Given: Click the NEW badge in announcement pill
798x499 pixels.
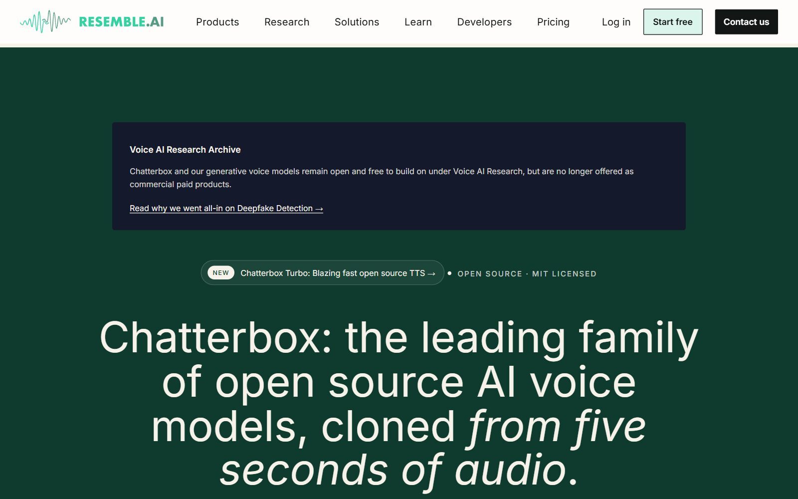Looking at the screenshot, I should [x=221, y=273].
